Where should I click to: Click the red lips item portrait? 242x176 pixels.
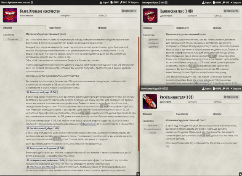(x=10, y=15)
